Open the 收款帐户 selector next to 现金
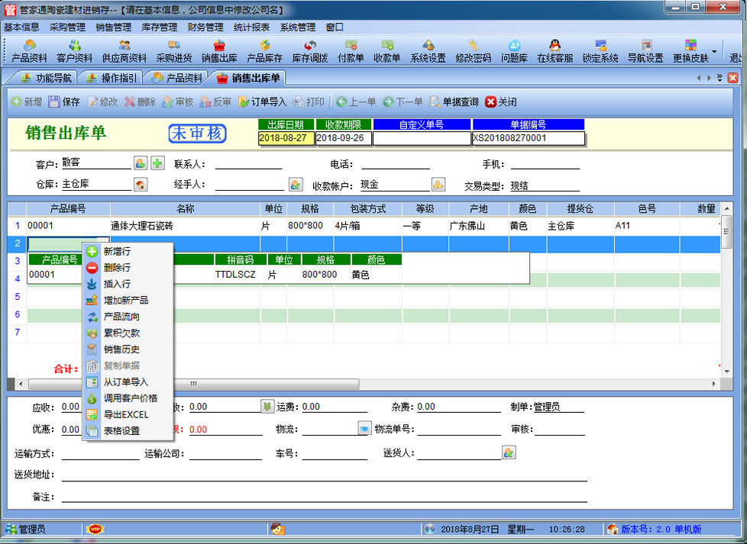This screenshot has height=544, width=747. [x=438, y=185]
